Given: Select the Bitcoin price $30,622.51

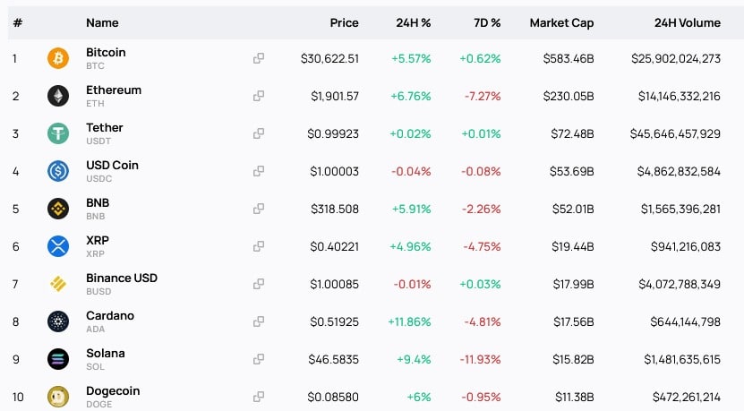Looking at the screenshot, I should click(329, 58).
